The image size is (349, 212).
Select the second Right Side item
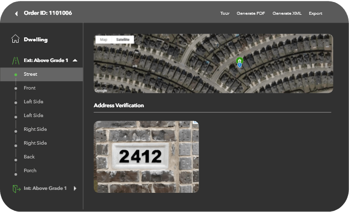pos(35,143)
